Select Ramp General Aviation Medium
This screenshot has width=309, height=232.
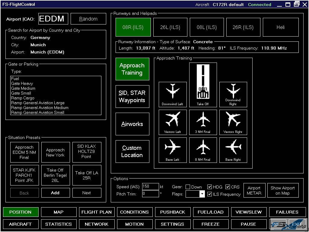click(56, 108)
